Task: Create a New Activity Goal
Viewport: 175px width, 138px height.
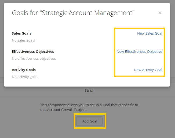Action: [x=148, y=70]
